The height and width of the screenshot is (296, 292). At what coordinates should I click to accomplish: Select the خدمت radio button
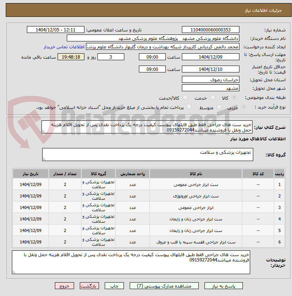(x=213, y=97)
